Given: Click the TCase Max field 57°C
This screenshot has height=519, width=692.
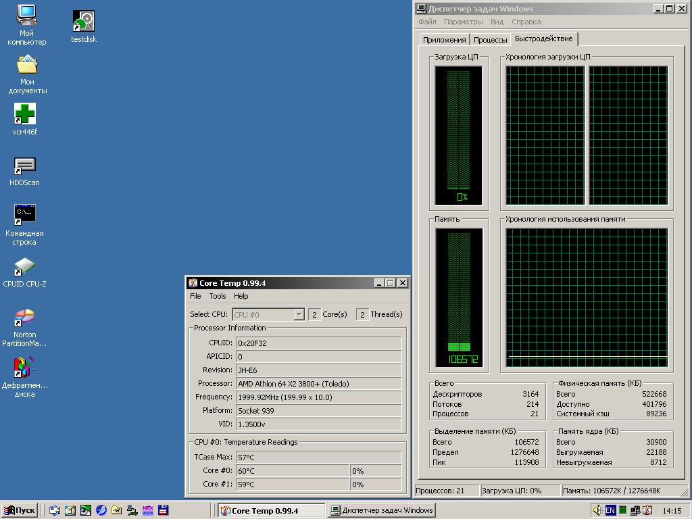Looking at the screenshot, I should 319,458.
